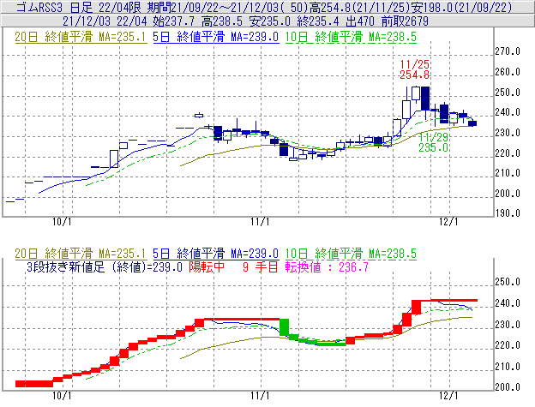Click the tall green block on the lower chart
535x407 pixels.
point(284,327)
